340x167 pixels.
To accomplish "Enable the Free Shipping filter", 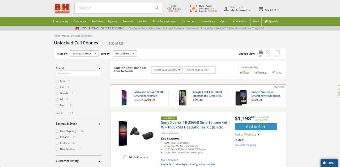I will click(57, 131).
